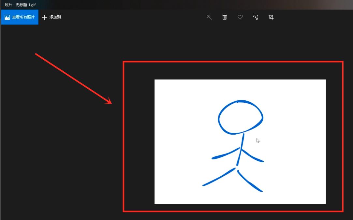Image resolution: width=353 pixels, height=220 pixels.
Task: Select the 添加到 text label
Action: point(55,17)
